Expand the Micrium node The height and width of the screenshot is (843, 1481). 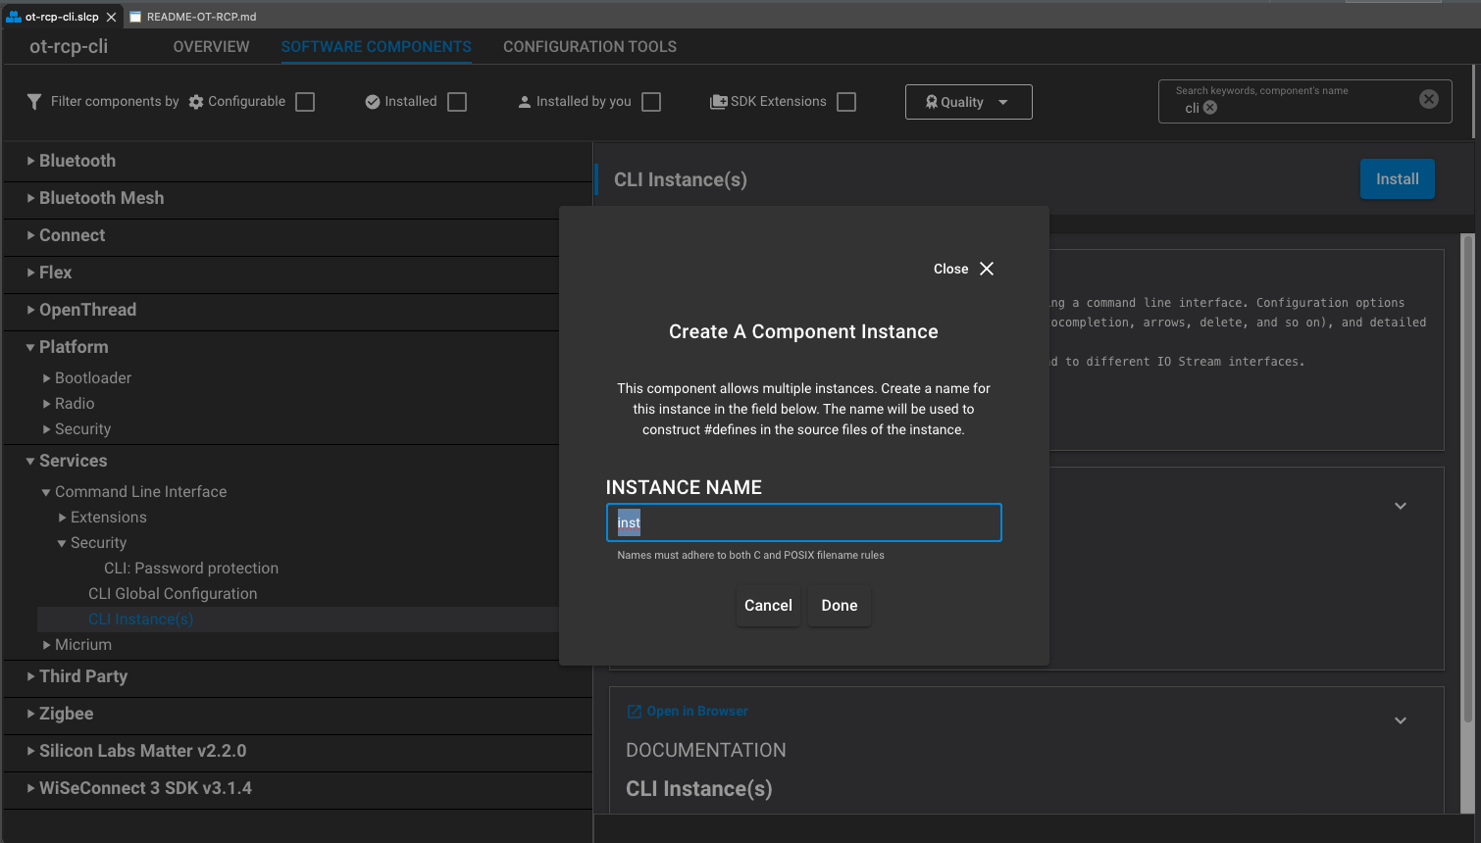(x=47, y=645)
